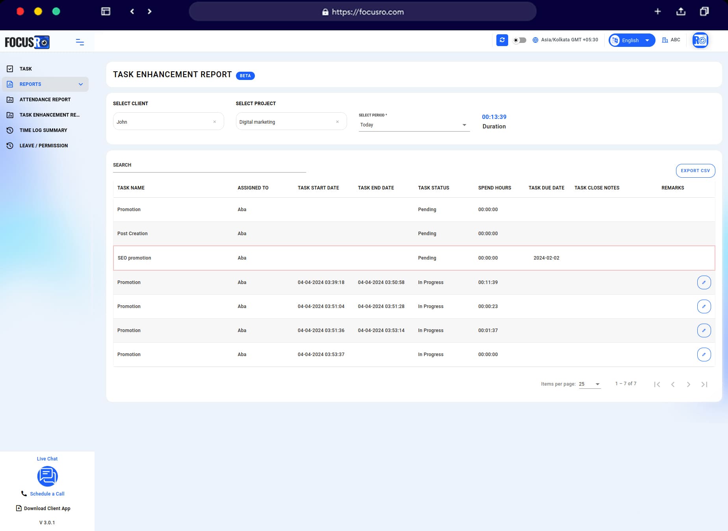Remove the Digital marketing project filter
This screenshot has width=728, height=531.
tap(337, 121)
